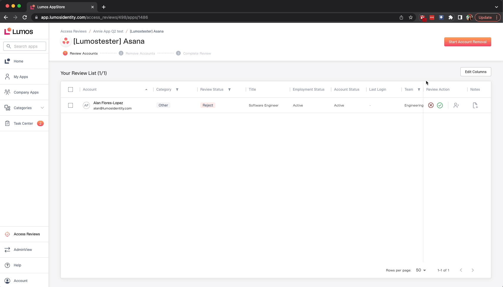Go to Access Reviews breadcrumb link

click(x=73, y=31)
